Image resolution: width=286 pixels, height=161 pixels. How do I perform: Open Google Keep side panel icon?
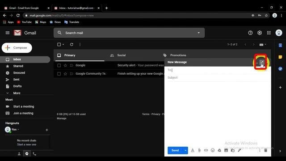pyautogui.click(x=280, y=57)
